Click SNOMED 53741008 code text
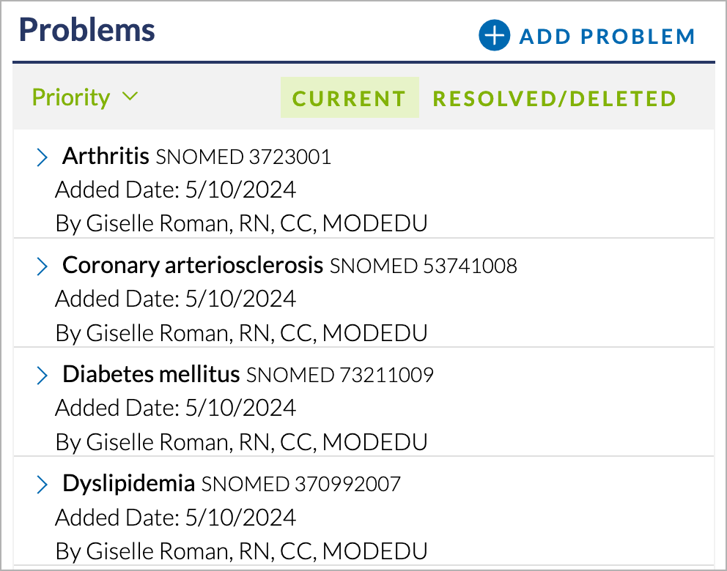This screenshot has height=571, width=727. pos(424,266)
